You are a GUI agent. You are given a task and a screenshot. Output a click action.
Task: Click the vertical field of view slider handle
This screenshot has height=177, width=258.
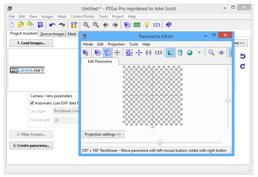click(228, 100)
